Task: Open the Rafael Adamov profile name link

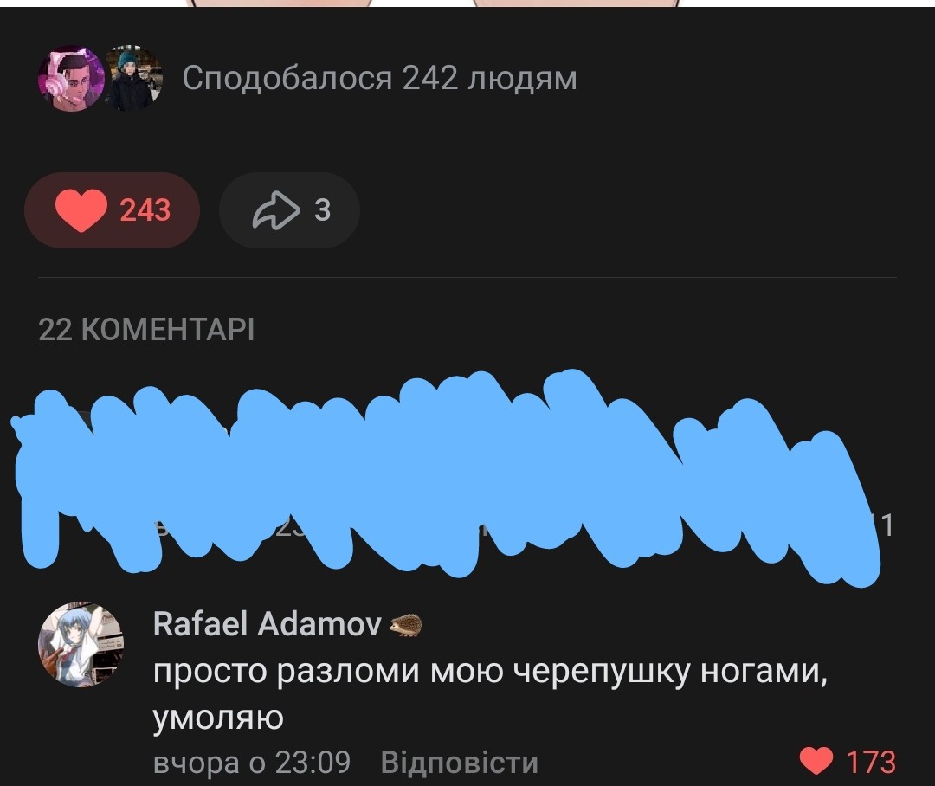Action: coord(268,624)
